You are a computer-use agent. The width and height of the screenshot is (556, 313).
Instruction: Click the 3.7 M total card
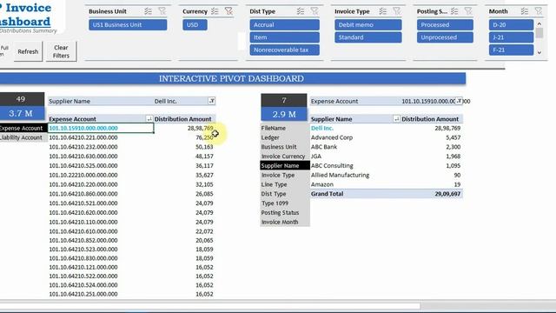click(x=21, y=114)
